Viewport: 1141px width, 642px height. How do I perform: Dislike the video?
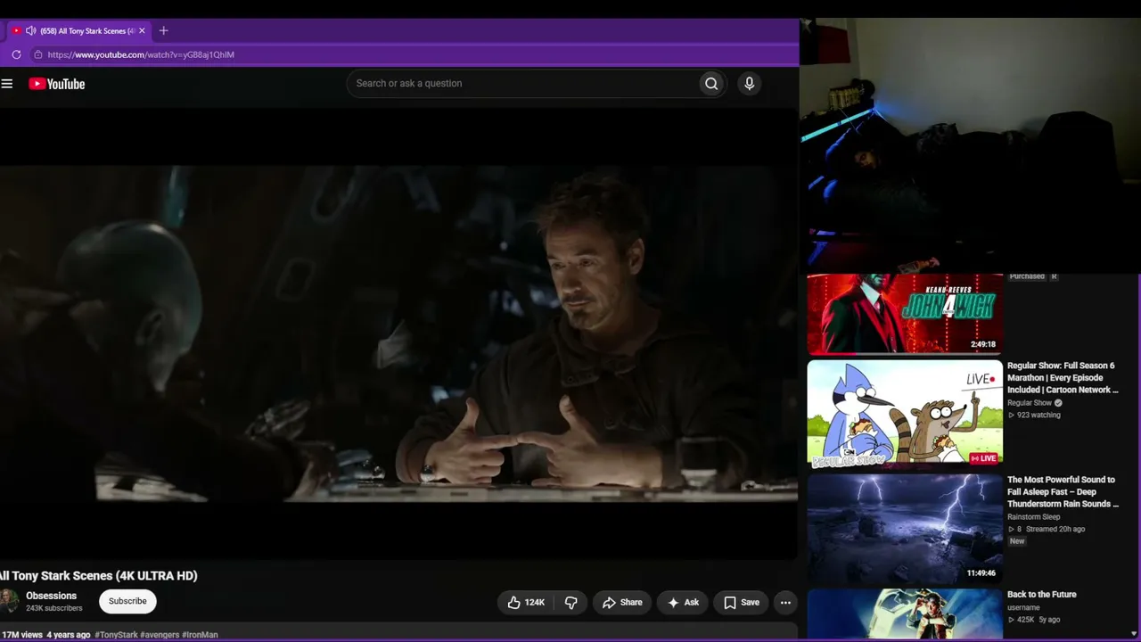coord(571,603)
